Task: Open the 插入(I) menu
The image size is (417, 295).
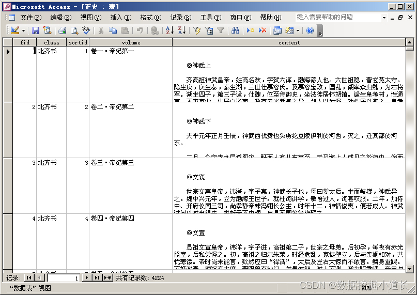Action: point(121,18)
